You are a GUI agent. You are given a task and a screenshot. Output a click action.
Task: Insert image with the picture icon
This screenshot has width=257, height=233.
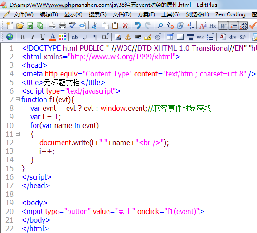[x=118, y=37]
